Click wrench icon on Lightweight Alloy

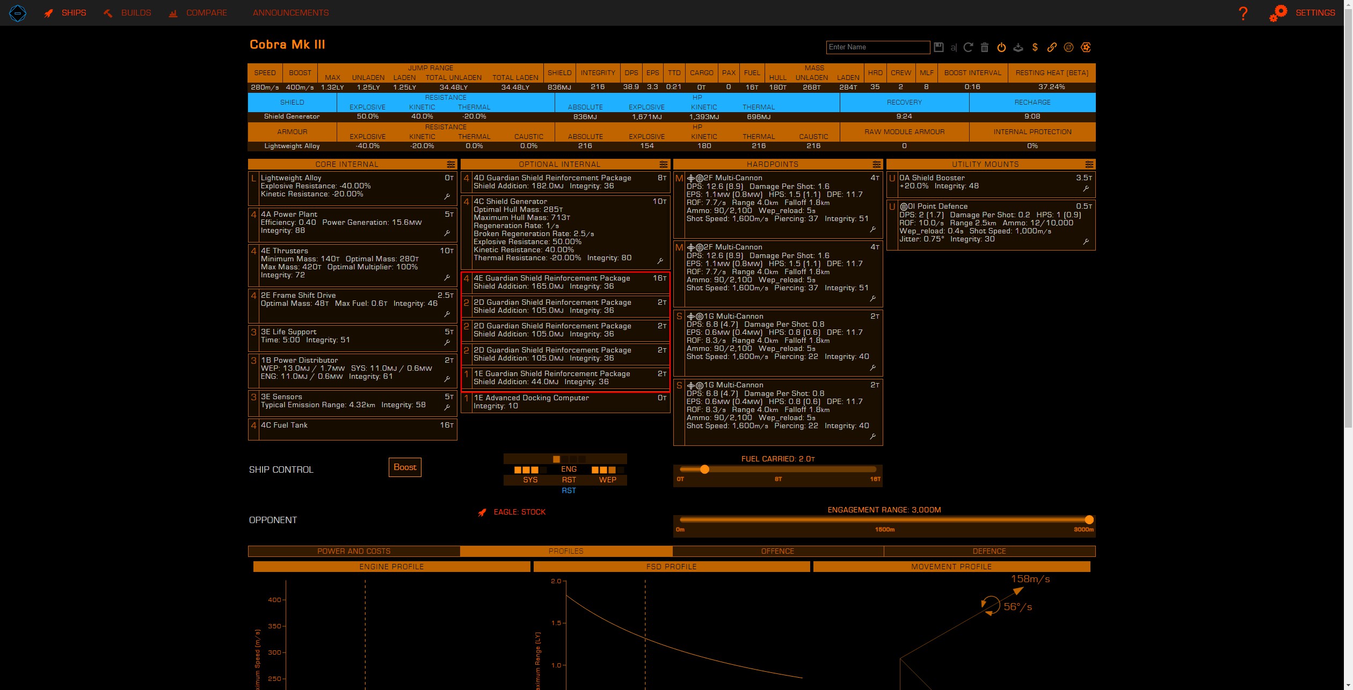447,197
